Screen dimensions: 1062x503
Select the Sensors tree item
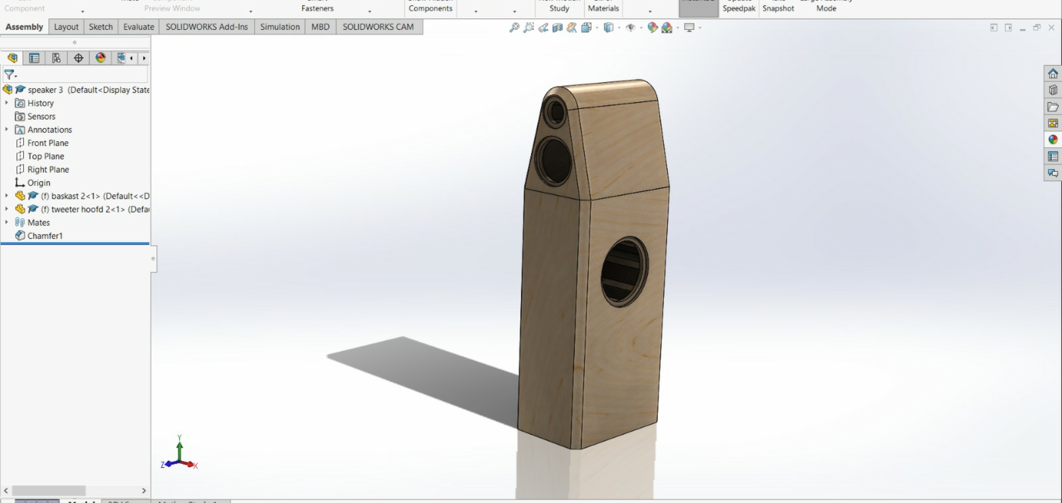click(35, 116)
